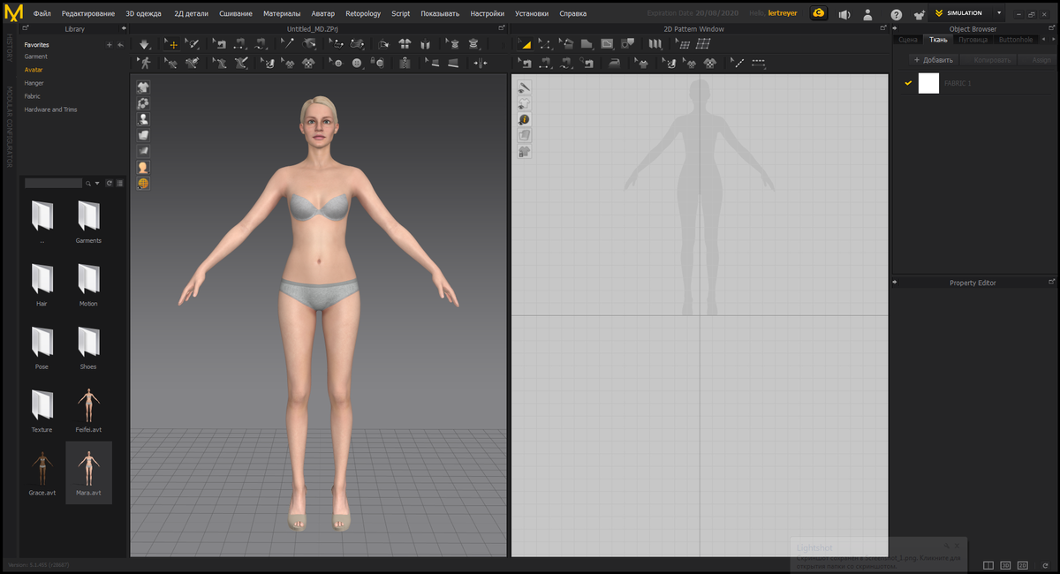Click the white FABRIC 1 color swatch
The height and width of the screenshot is (574, 1060).
928,83
